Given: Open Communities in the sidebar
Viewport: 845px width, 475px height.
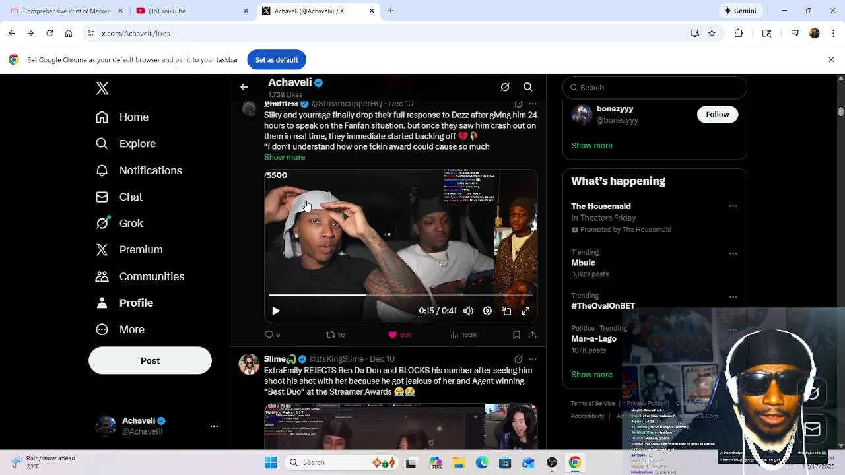Looking at the screenshot, I should point(139,276).
